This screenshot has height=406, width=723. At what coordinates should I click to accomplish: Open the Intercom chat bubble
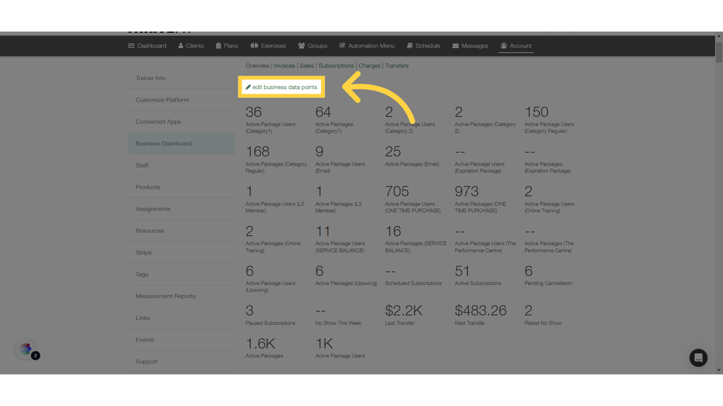[x=698, y=358]
